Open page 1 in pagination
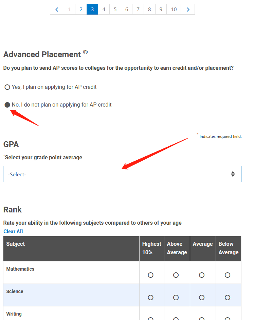The image size is (254, 320). tap(70, 10)
